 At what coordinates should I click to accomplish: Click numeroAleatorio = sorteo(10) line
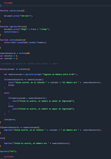pyautogui.click(x=15, y=53)
